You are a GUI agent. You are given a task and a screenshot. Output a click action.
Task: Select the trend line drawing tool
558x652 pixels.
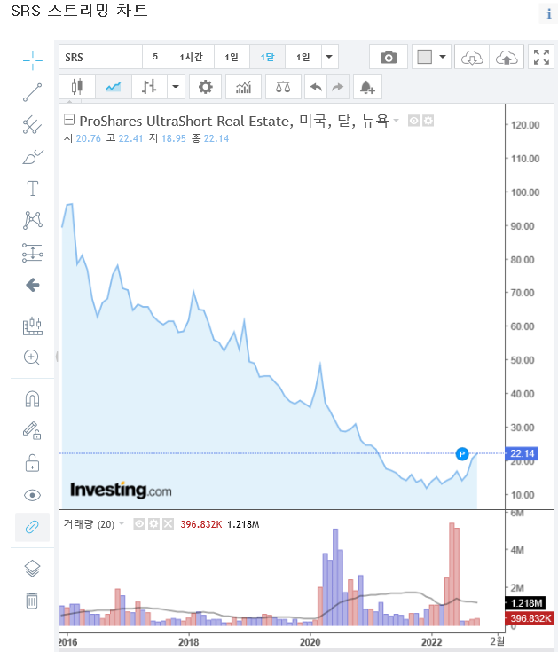coord(33,92)
